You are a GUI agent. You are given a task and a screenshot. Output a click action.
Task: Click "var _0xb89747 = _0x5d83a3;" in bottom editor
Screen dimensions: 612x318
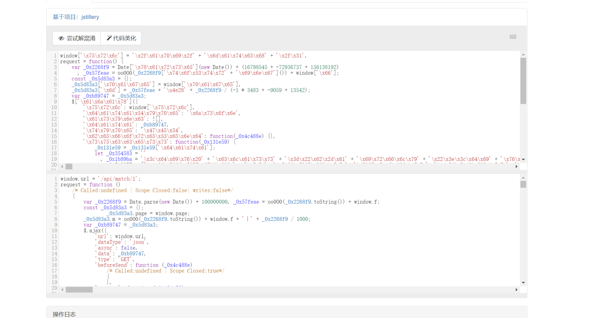[x=121, y=225]
